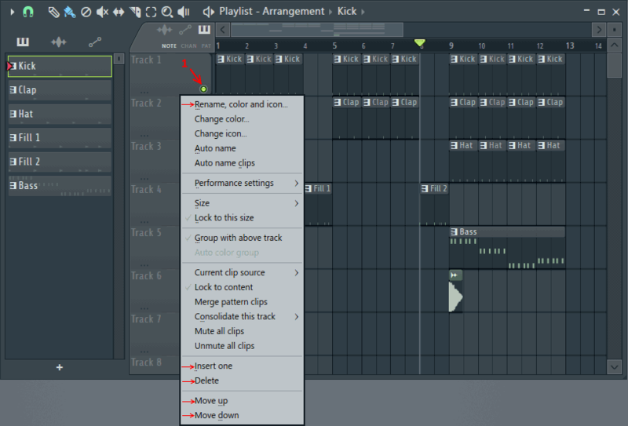
Task: Open Kick breadcrumb dropdown in title
Action: coord(363,12)
